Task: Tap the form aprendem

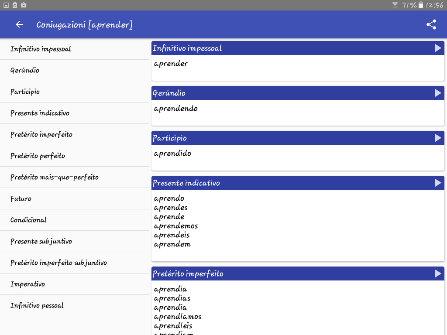Action: click(x=172, y=244)
